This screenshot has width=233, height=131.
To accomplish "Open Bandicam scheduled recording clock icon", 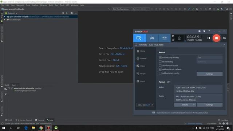I will click(x=204, y=31).
